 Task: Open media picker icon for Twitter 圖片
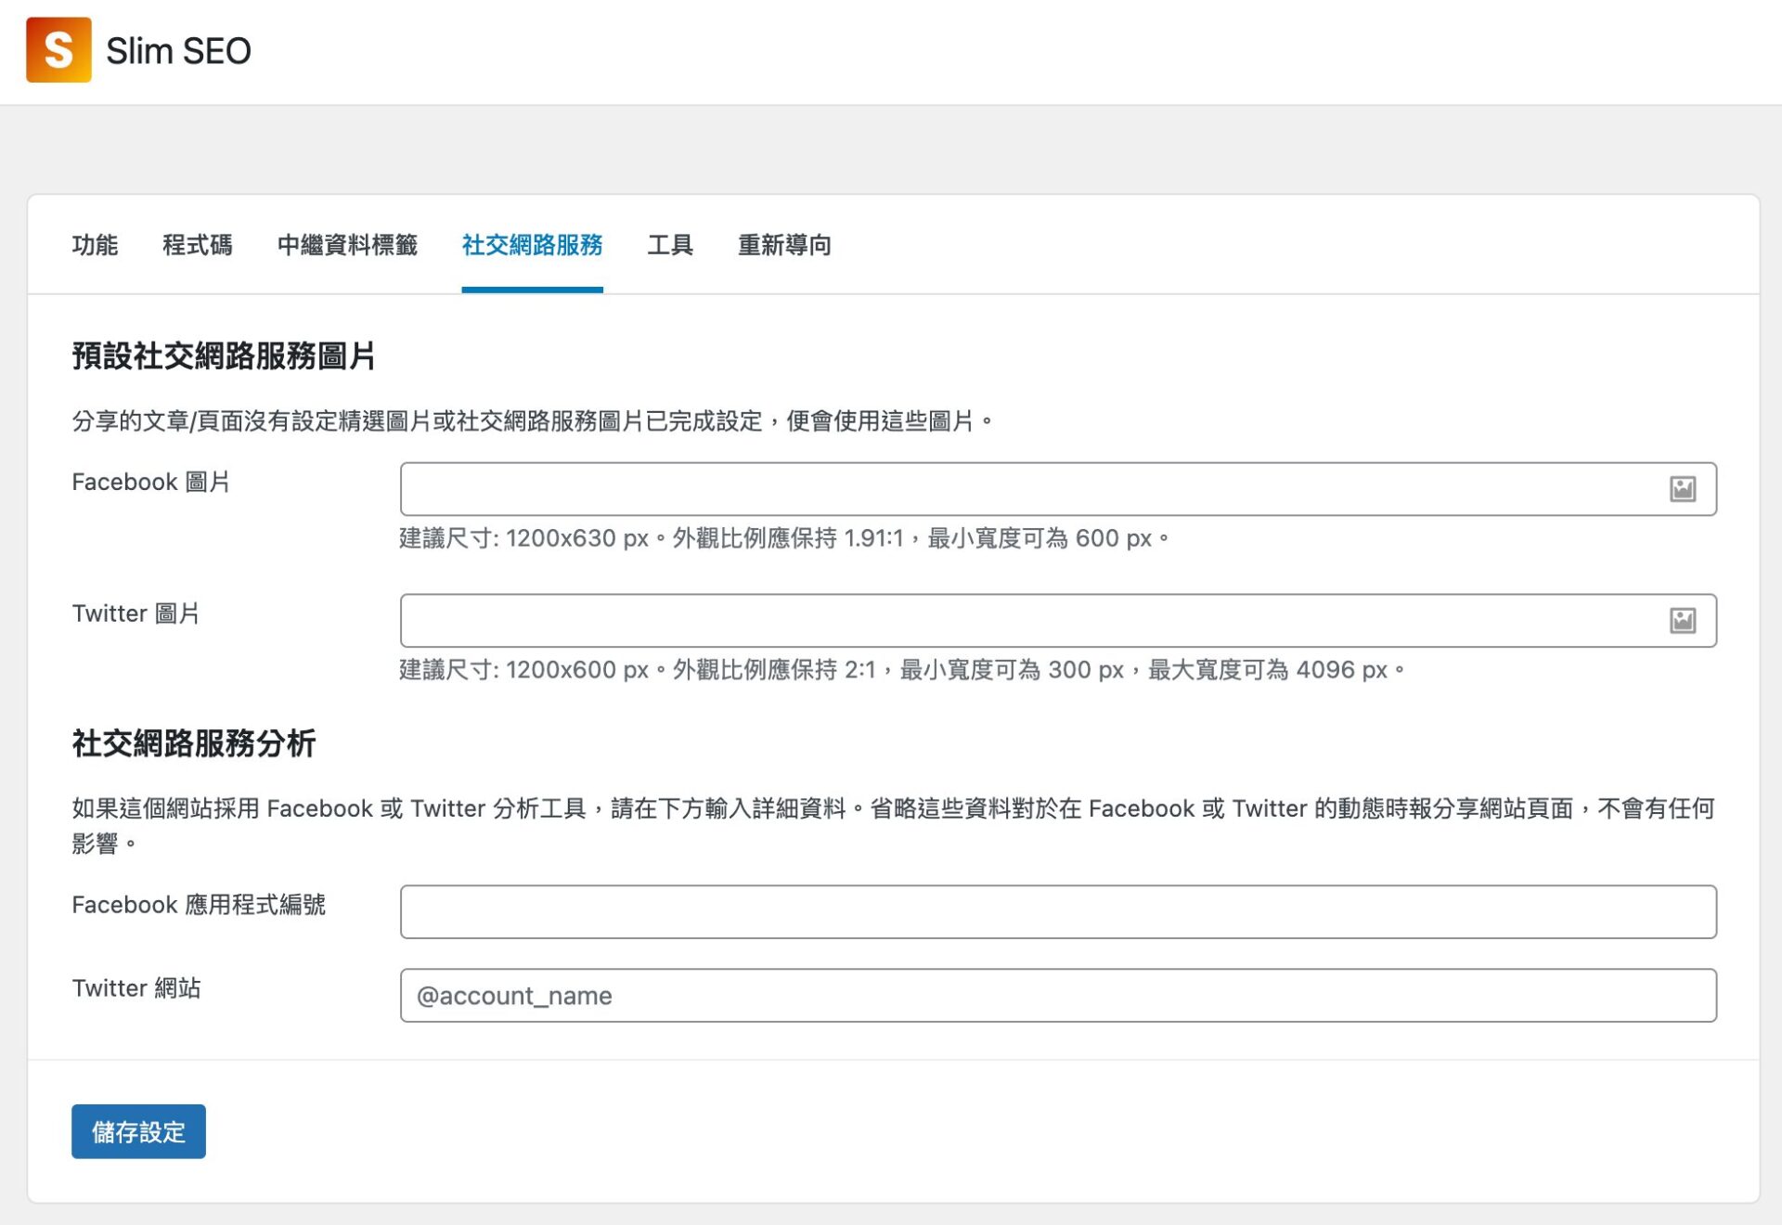pos(1682,621)
